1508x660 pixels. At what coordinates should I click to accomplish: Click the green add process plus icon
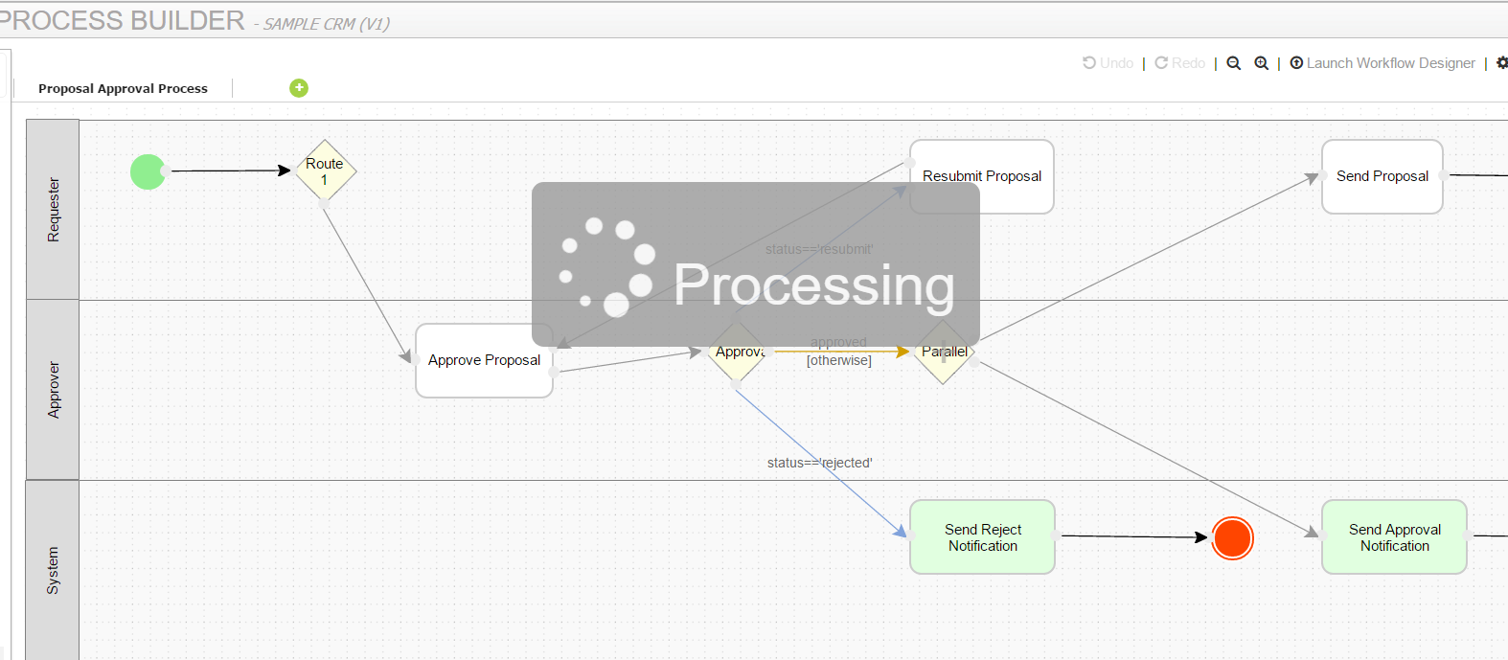click(299, 88)
